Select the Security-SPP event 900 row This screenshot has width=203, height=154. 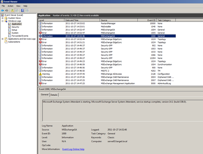[107, 68]
